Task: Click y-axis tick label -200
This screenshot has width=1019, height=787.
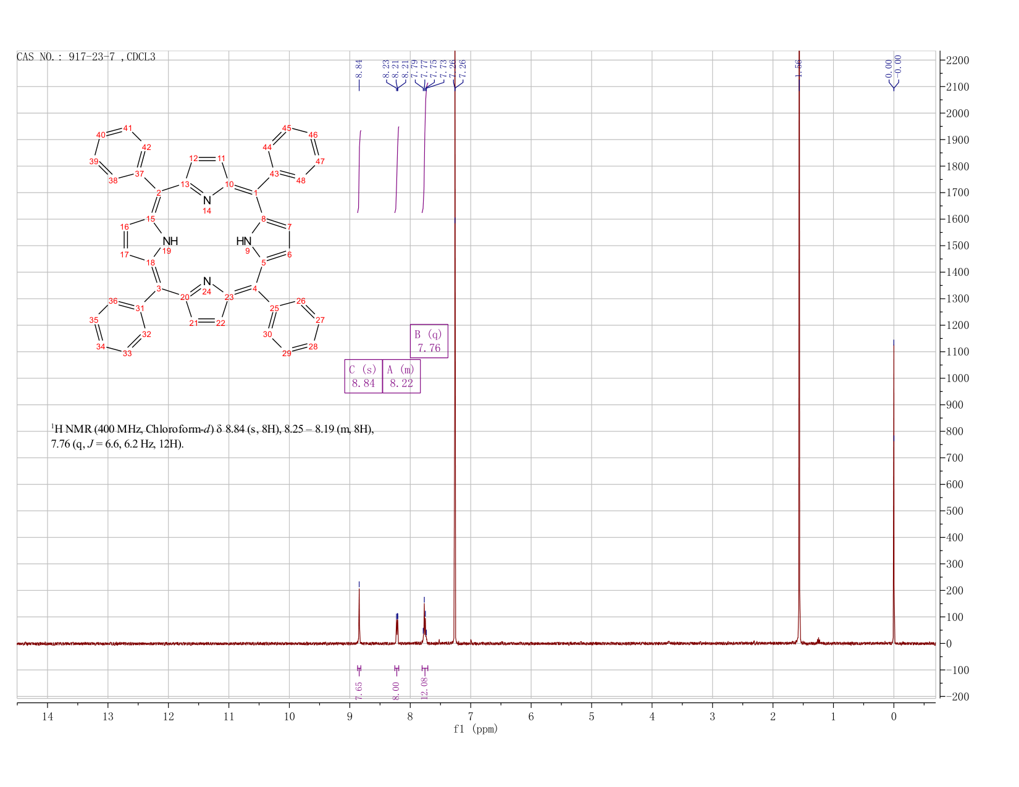Action: [x=957, y=697]
